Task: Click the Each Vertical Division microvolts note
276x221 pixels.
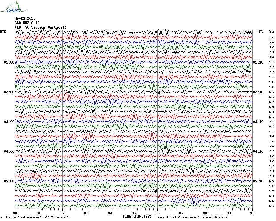Action: (38, 217)
